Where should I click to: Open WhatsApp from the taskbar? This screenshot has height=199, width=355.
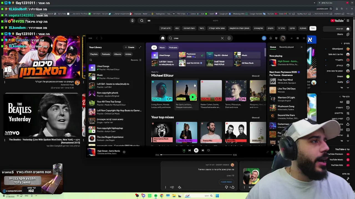tap(149, 196)
